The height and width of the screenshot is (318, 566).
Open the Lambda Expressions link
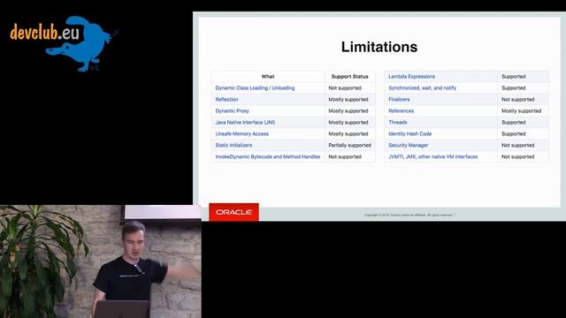411,77
